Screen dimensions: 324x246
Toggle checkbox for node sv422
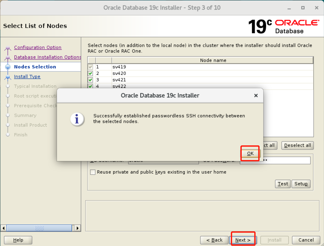pyautogui.click(x=91, y=86)
